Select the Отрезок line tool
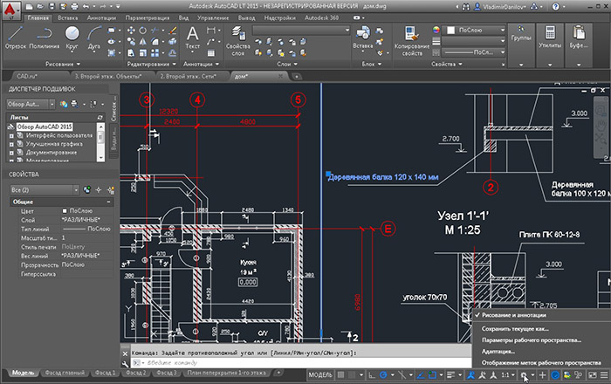Image resolution: width=611 pixels, height=384 pixels. pos(16,38)
